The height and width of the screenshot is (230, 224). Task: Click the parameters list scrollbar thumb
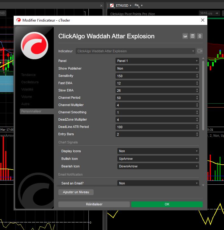203,95
